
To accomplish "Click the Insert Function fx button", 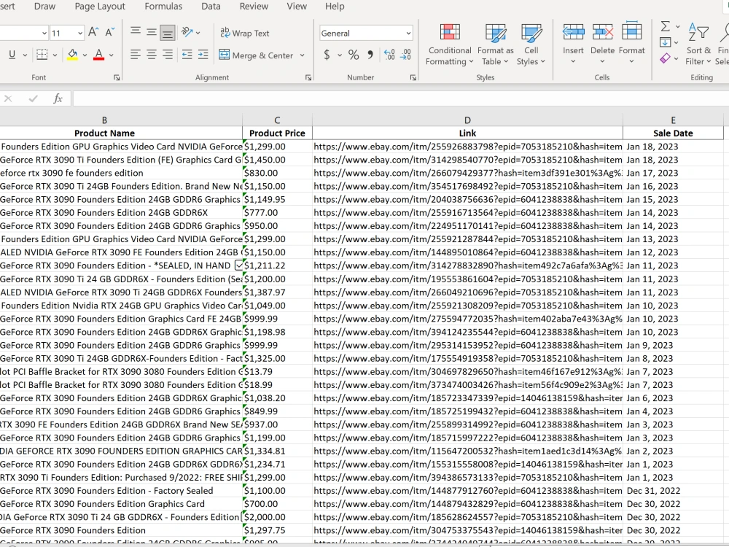I will 58,98.
